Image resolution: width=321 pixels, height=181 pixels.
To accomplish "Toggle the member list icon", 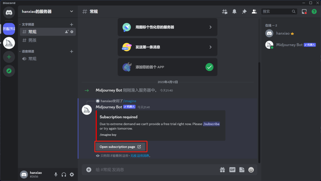I will (x=254, y=12).
